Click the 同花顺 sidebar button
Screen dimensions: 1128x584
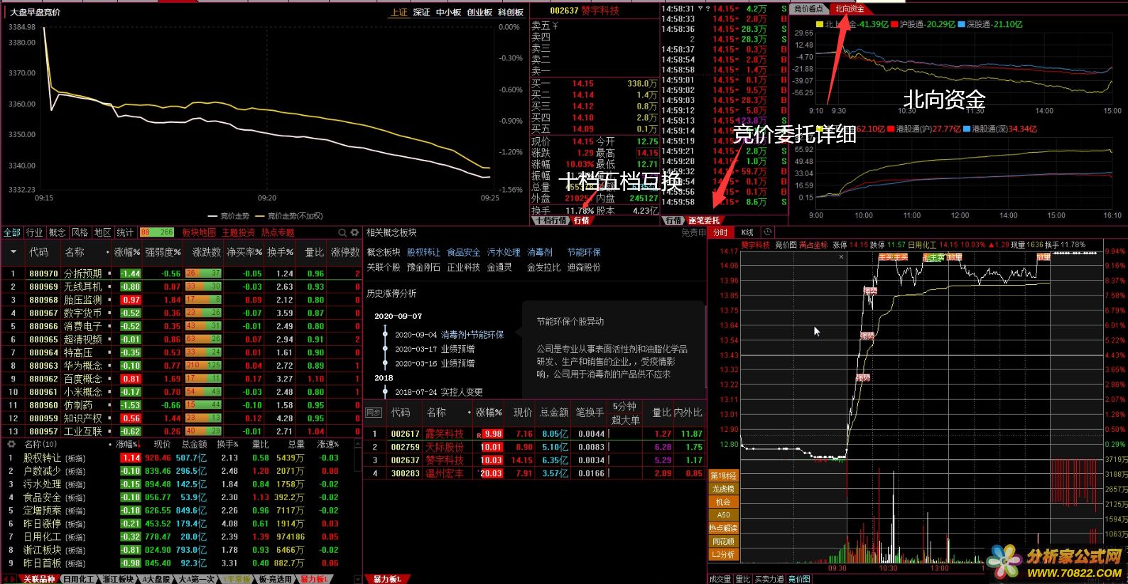(723, 541)
